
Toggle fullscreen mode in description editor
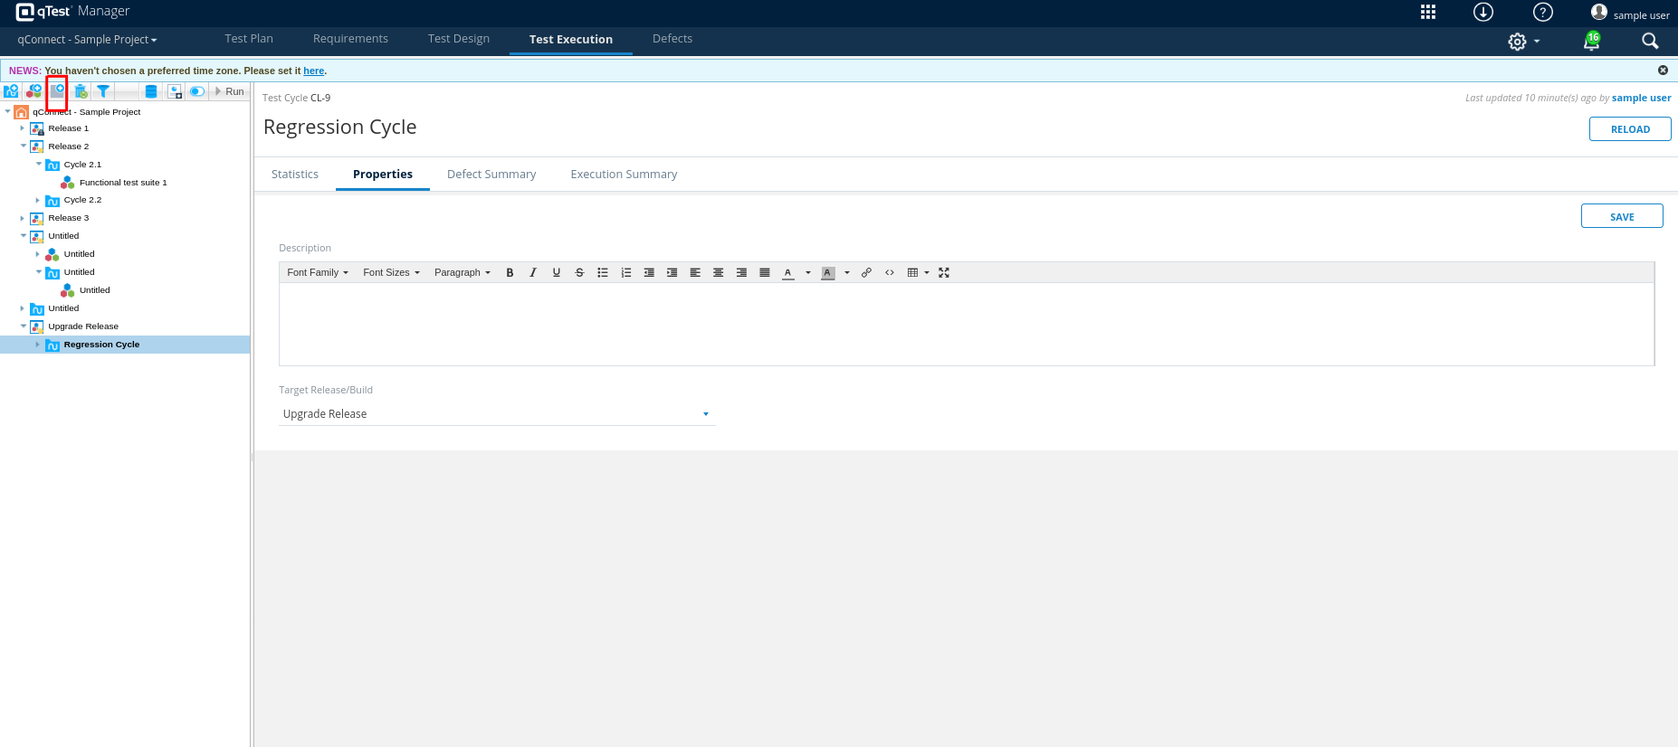click(944, 272)
